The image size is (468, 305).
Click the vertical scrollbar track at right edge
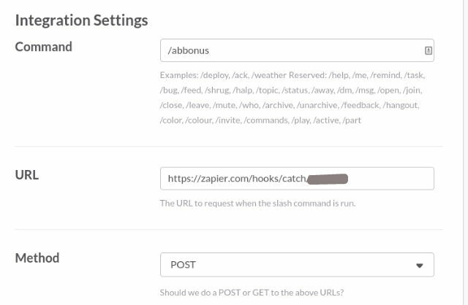(465, 152)
